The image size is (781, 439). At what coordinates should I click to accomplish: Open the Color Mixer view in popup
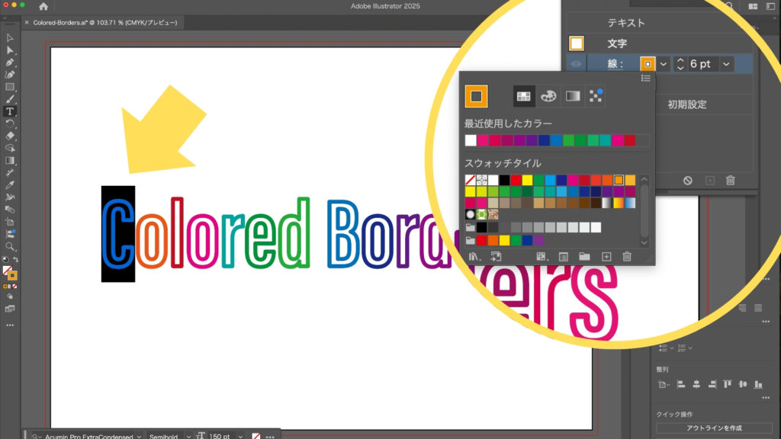pos(548,96)
